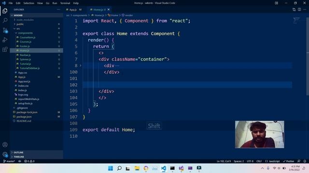Open the Accounts menu icon

coord(5,145)
